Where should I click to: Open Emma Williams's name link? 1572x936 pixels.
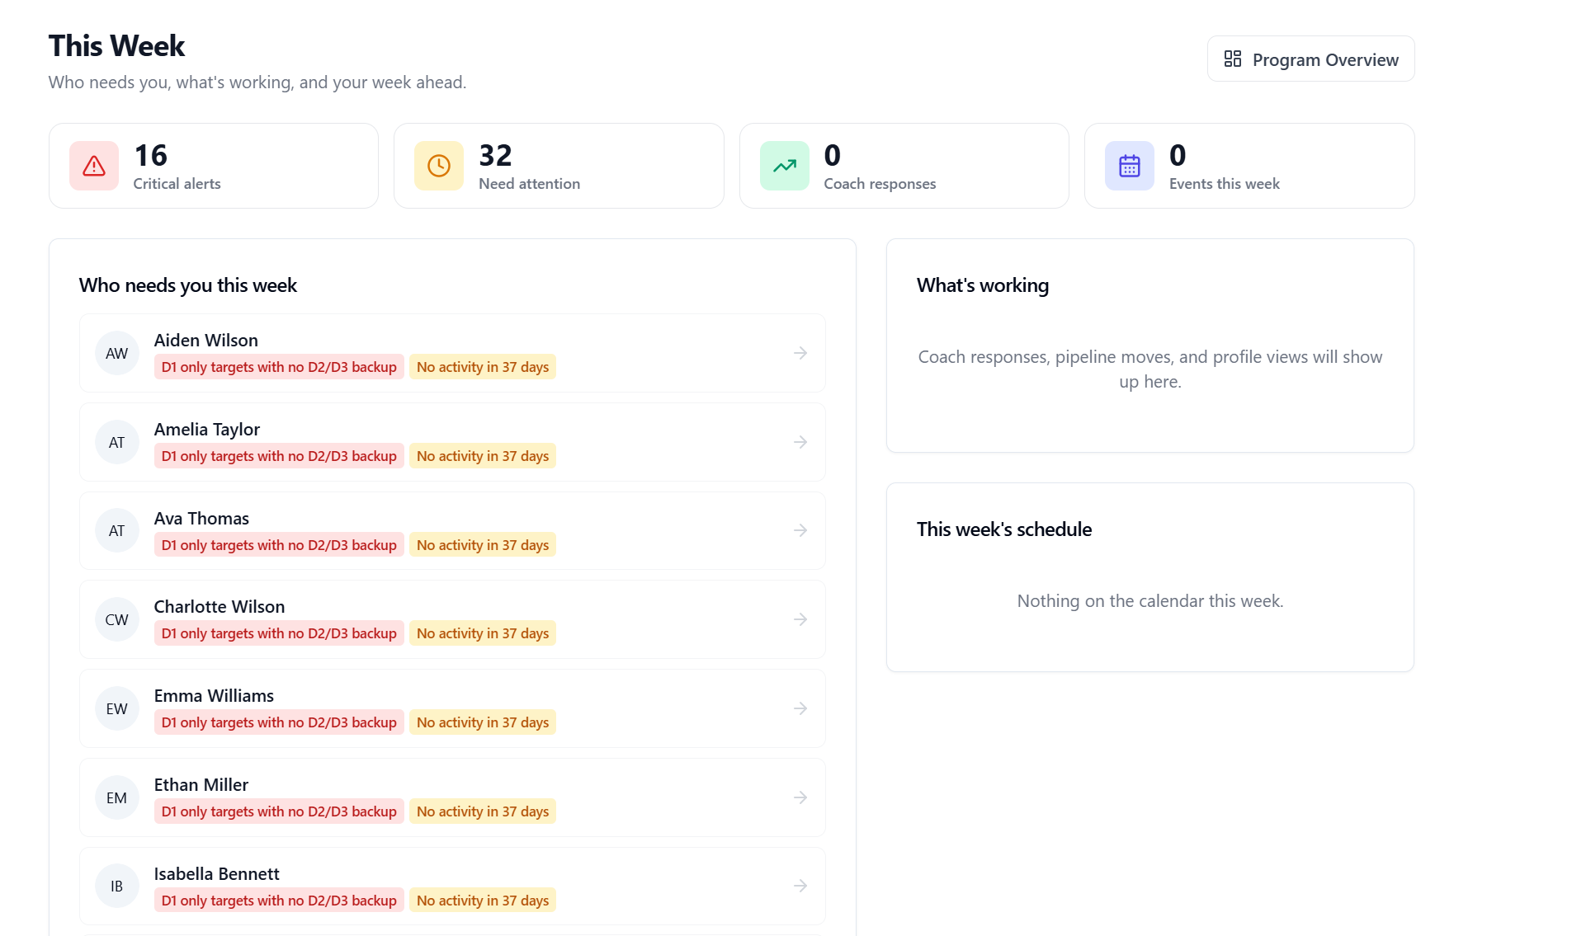click(214, 695)
